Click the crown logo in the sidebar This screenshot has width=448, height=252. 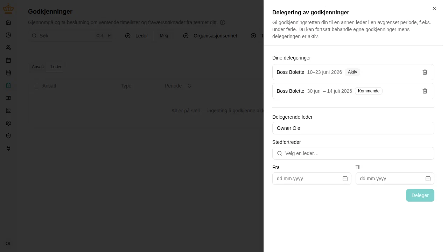click(8, 9)
